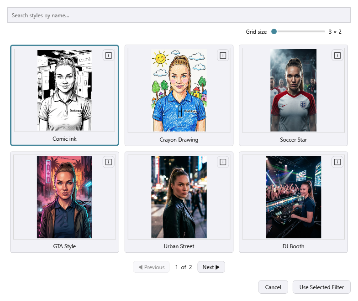This screenshot has height=301, width=358.
Task: Click the page indicator '1 of 2'
Action: coord(184,267)
